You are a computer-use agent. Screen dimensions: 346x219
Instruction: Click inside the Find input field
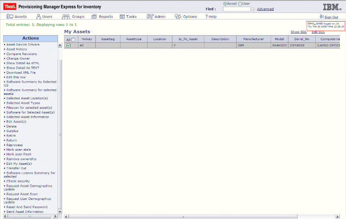237,9
